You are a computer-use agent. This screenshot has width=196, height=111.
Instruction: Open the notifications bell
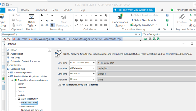162,10
